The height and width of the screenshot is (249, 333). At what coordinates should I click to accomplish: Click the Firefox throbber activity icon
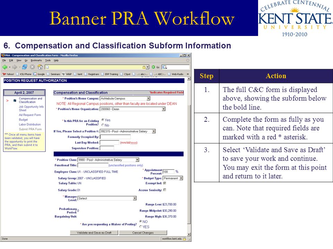[x=188, y=60]
